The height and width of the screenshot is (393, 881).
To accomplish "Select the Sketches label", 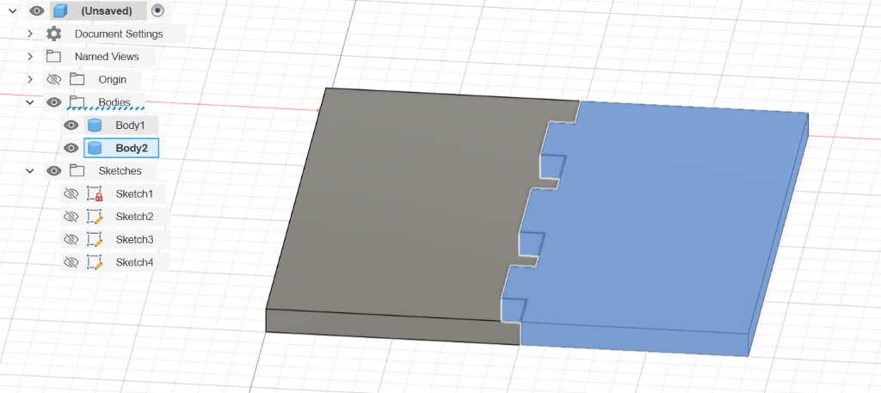I will click(120, 170).
